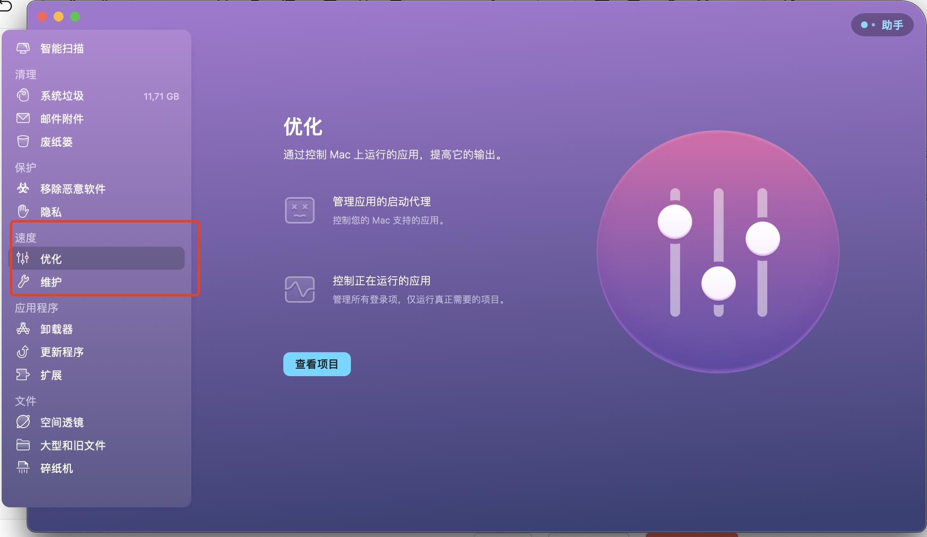Select the 优化 item under 速度
This screenshot has height=537, width=927.
click(x=50, y=259)
